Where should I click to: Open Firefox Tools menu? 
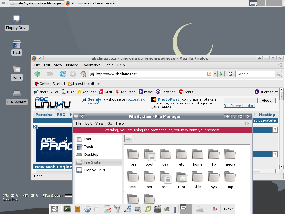[x=109, y=65]
